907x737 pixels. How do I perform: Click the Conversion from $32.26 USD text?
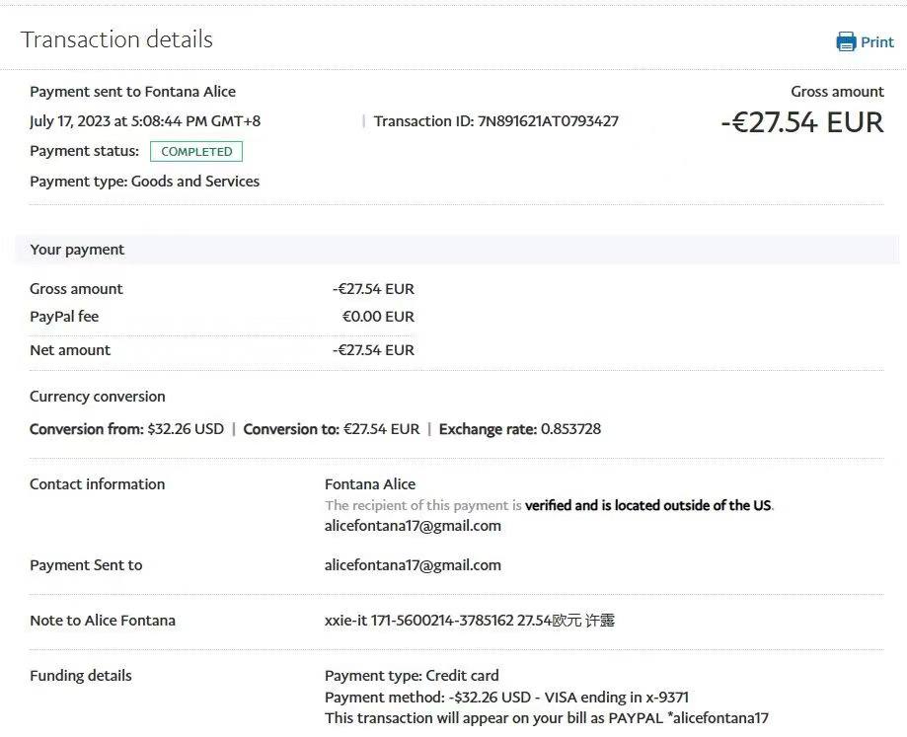[126, 429]
